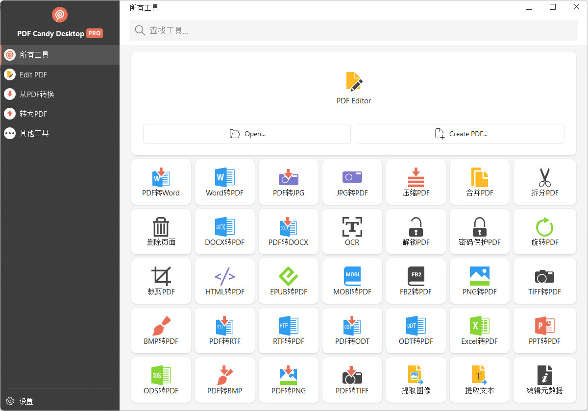
Task: Go to 转为PDF category
Action: [x=60, y=114]
